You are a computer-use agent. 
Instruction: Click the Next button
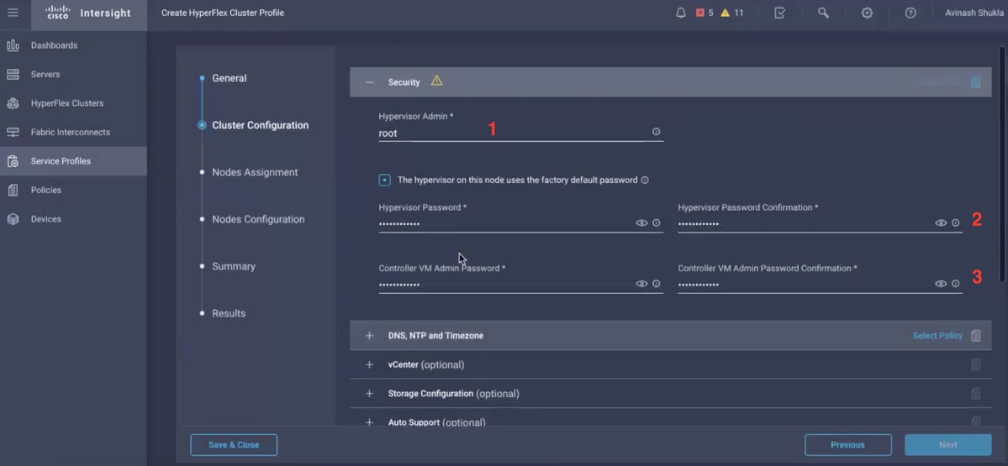[x=948, y=445]
